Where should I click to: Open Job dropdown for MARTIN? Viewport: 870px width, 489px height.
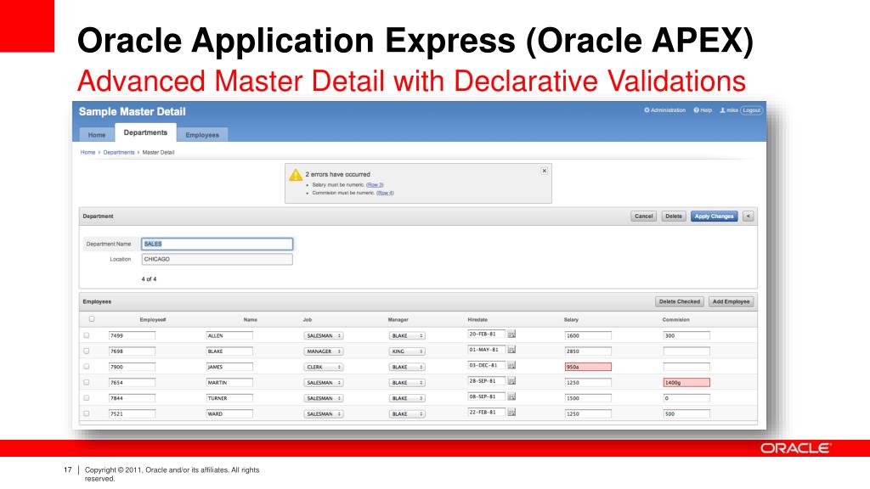click(324, 383)
